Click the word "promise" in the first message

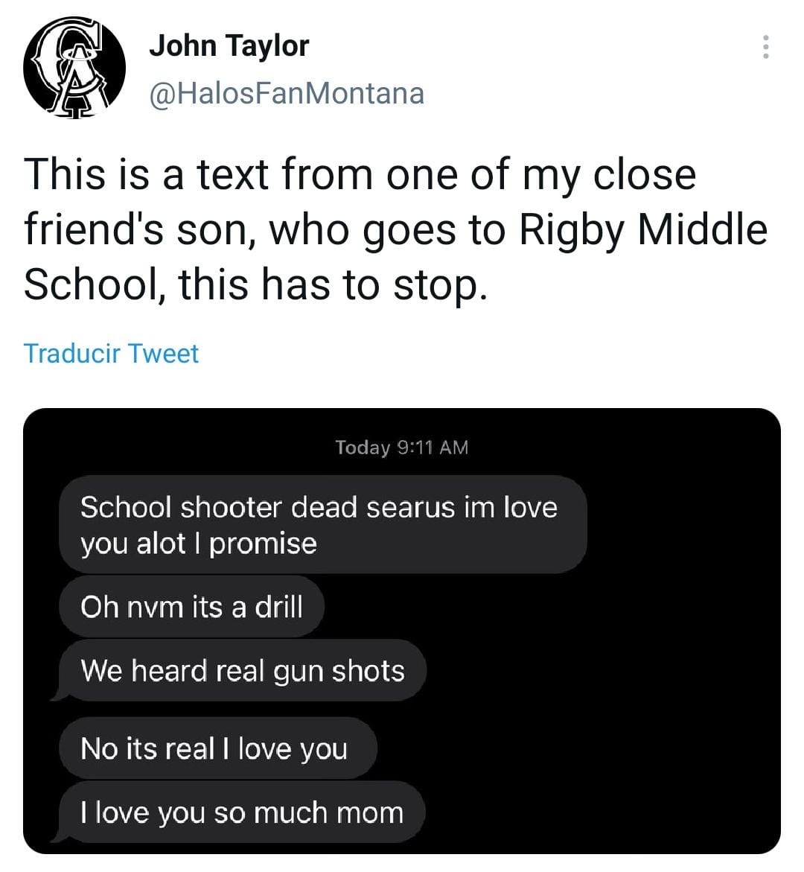click(263, 544)
